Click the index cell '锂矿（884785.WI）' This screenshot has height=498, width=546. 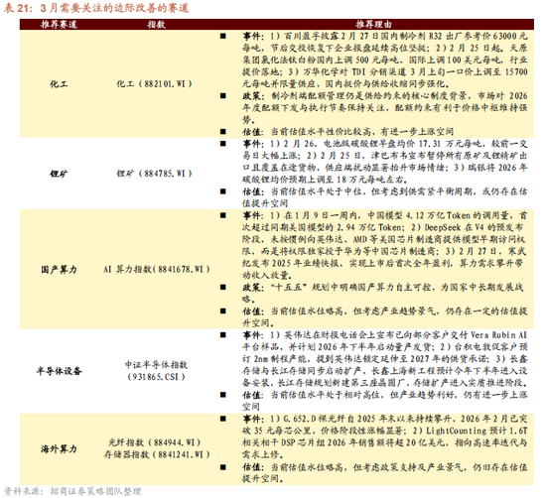[154, 174]
